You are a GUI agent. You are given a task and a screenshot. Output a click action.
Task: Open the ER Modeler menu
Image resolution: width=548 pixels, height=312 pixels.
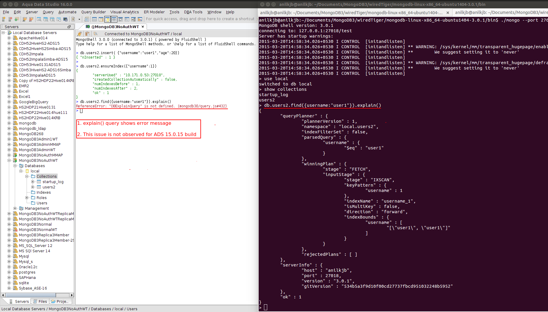[154, 12]
